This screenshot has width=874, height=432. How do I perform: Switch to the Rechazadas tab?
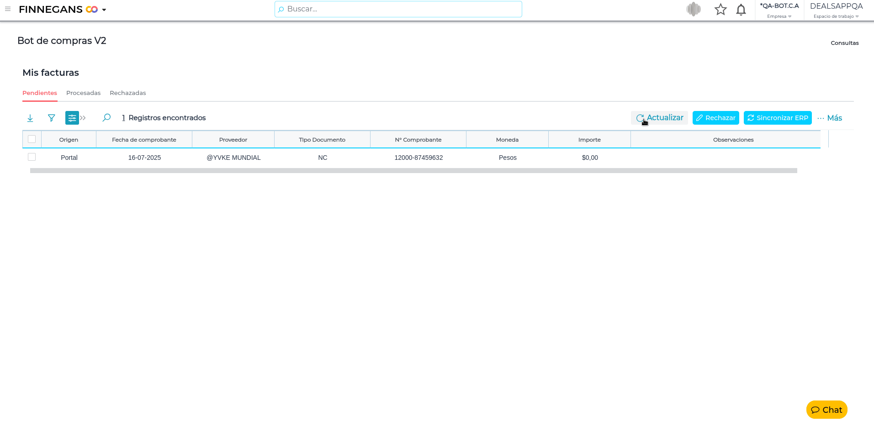128,93
